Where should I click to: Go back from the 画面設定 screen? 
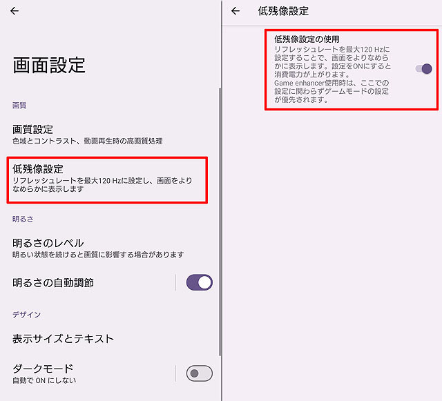(15, 11)
